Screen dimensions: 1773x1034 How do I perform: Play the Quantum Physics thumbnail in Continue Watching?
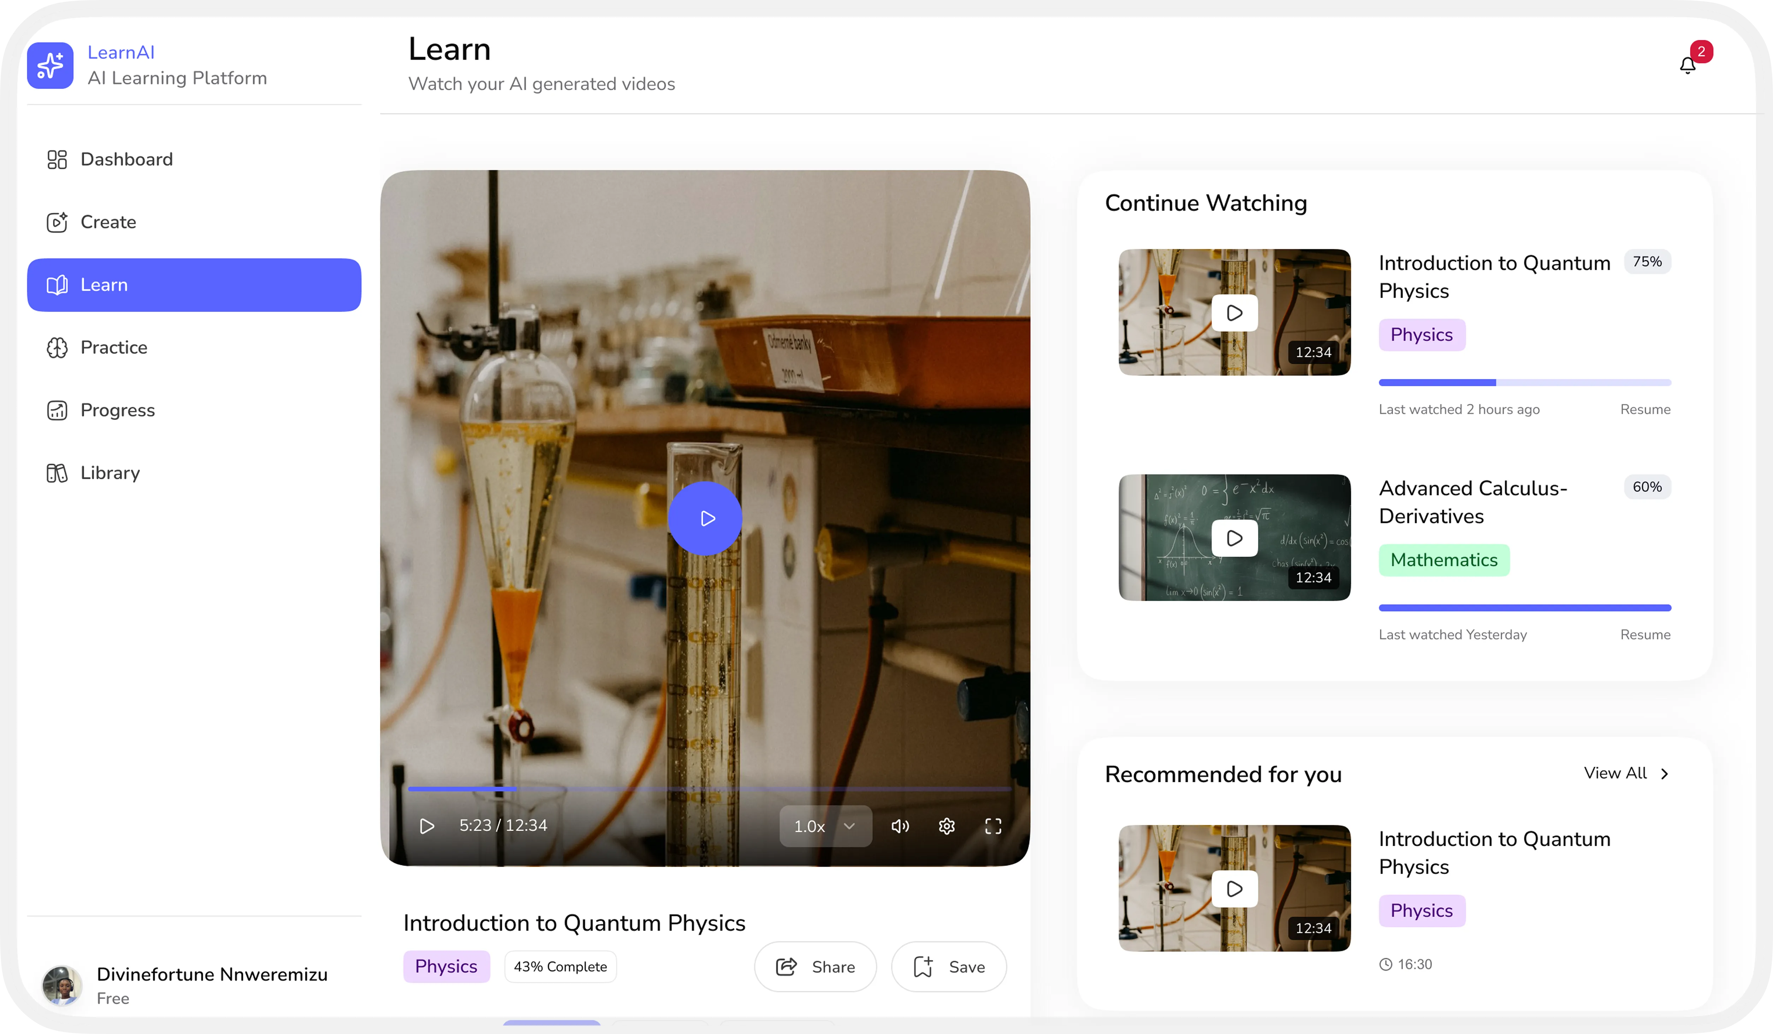coord(1235,312)
